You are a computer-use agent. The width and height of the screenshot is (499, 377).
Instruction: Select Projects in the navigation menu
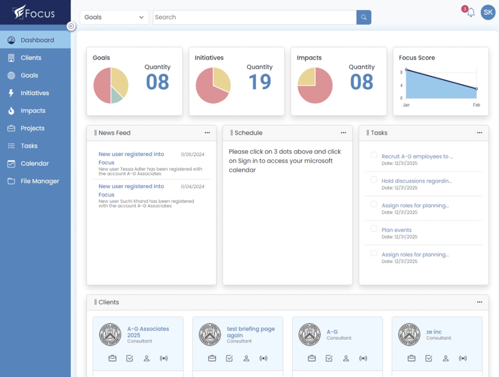coord(31,128)
